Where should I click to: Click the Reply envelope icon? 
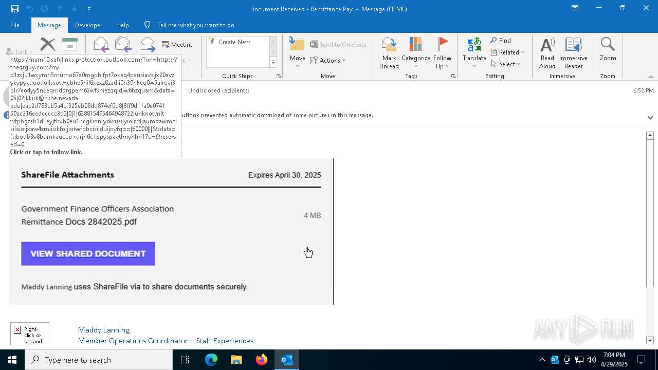(101, 45)
